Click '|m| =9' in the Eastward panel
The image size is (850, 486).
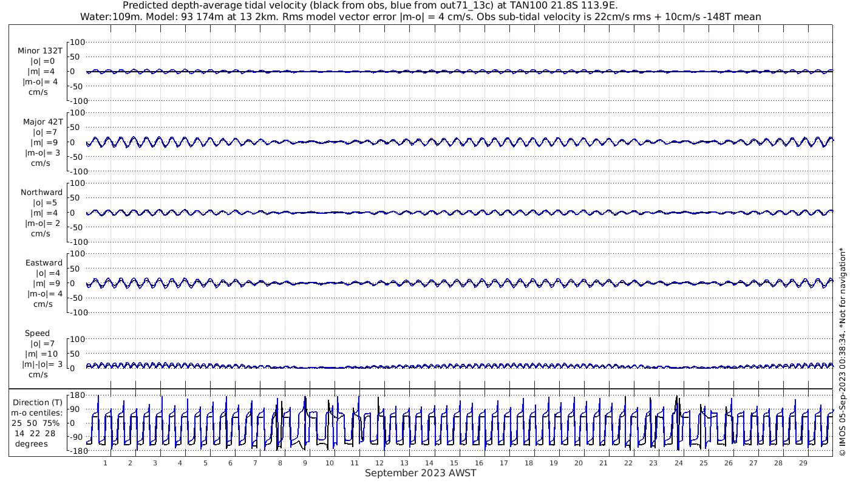pos(46,283)
